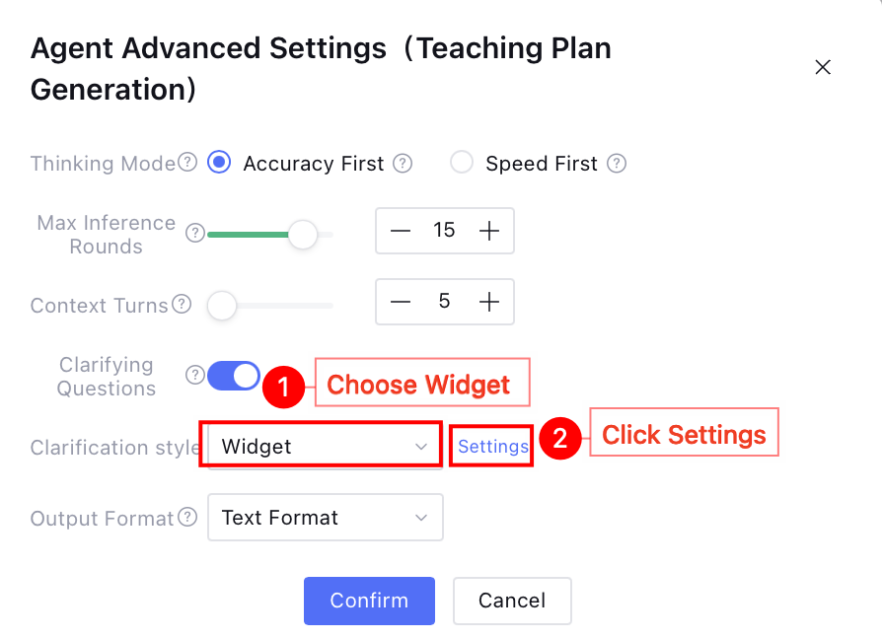Increase Context Turns with plus button
Screen dimensions: 882x639
coord(489,302)
